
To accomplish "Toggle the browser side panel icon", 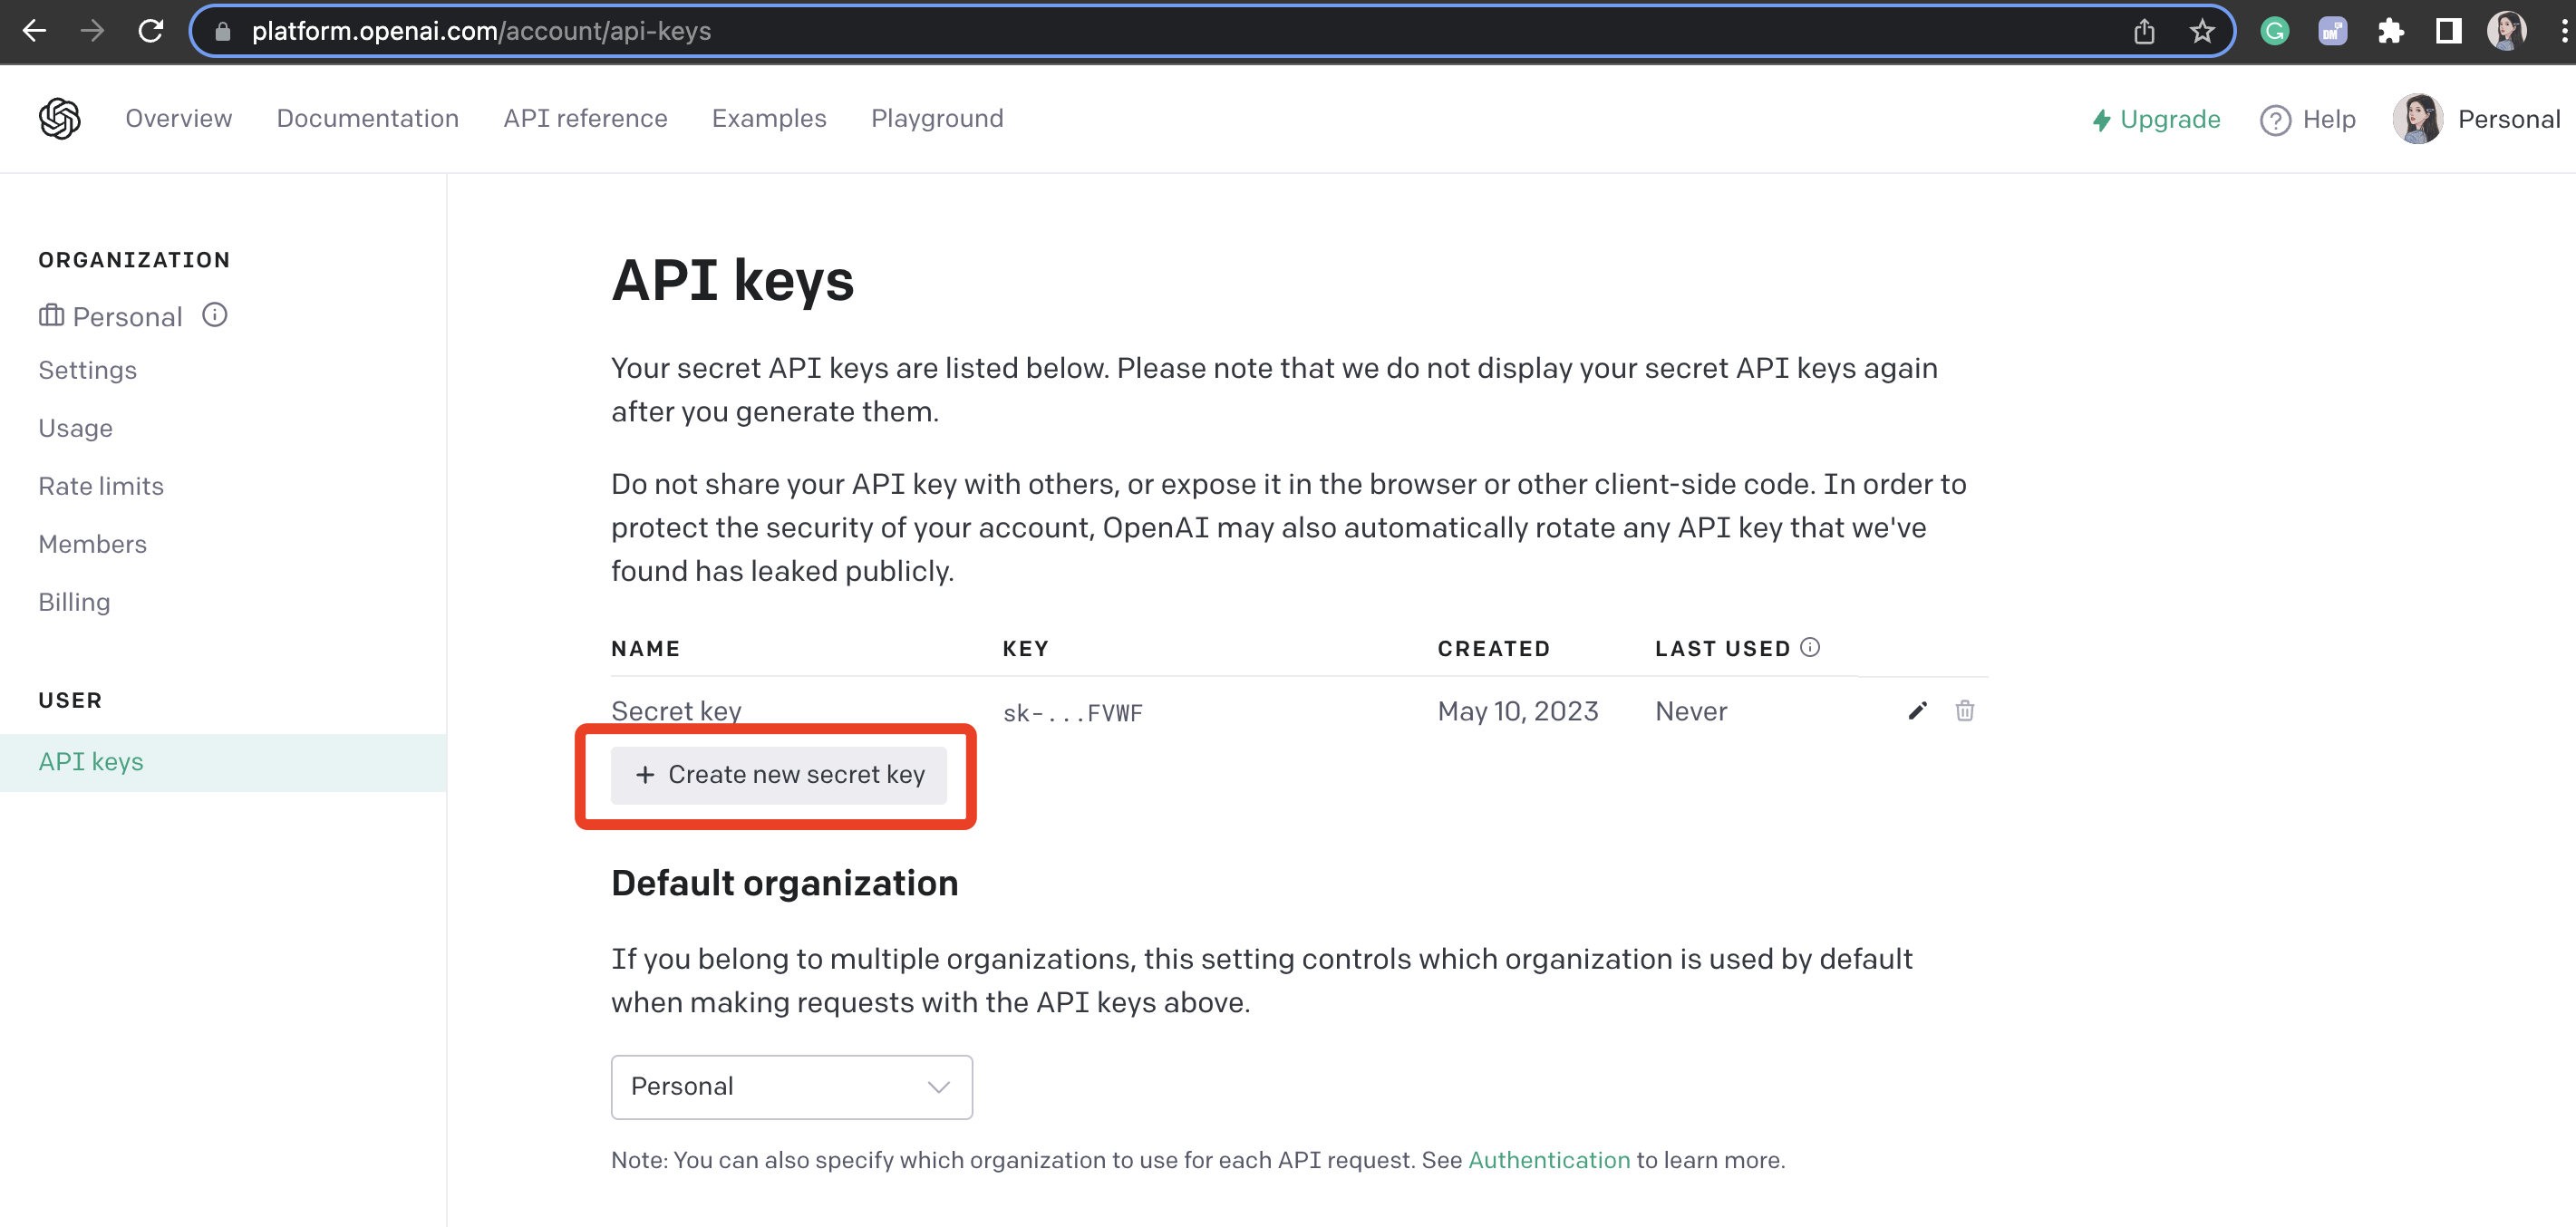I will [x=2448, y=31].
